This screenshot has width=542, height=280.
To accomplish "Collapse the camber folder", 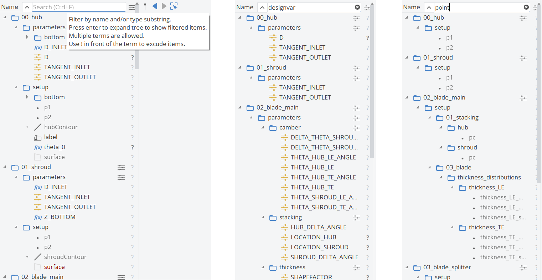I will (x=263, y=127).
